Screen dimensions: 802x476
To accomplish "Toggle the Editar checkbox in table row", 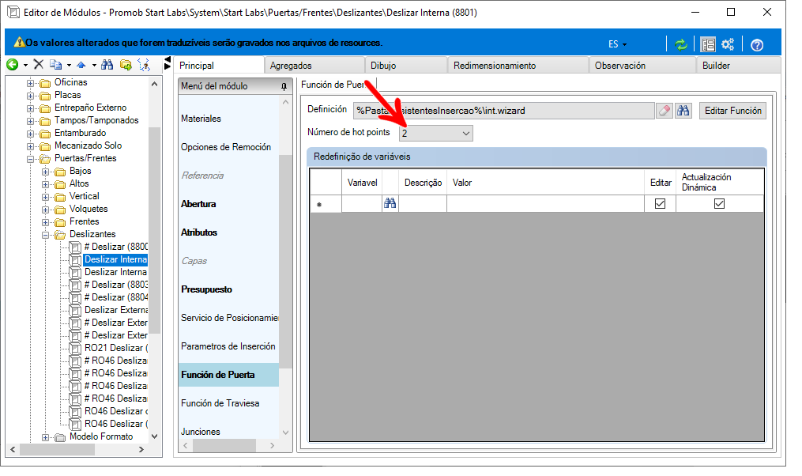I will [x=661, y=204].
